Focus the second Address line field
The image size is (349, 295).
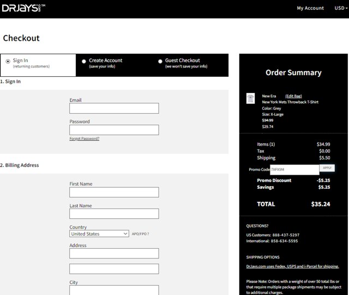point(114,269)
